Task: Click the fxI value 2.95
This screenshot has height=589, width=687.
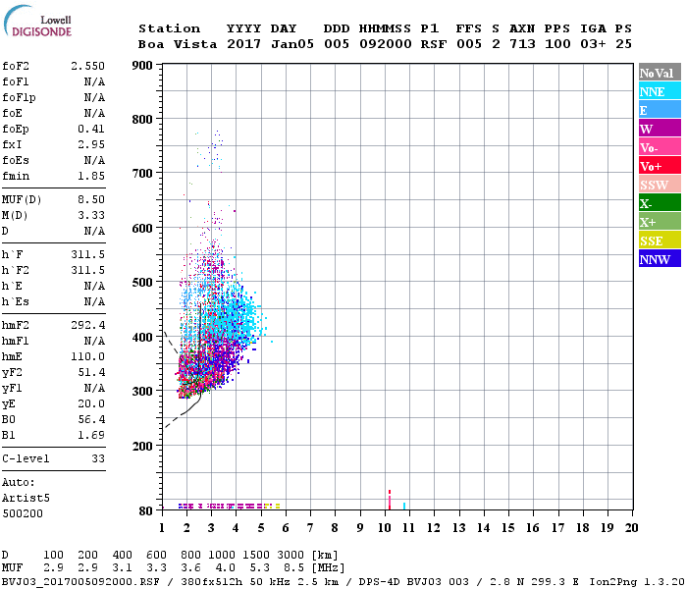Action: tap(91, 144)
